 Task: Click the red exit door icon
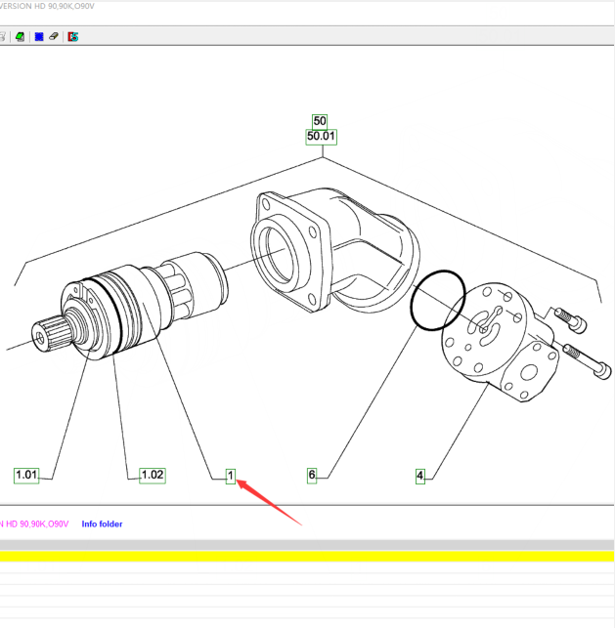pos(74,36)
